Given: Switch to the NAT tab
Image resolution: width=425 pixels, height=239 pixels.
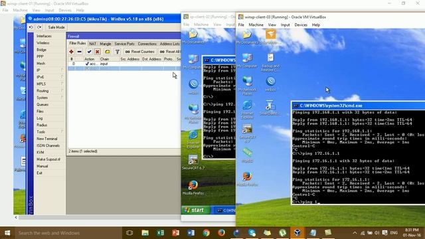Looking at the screenshot, I should click(93, 44).
